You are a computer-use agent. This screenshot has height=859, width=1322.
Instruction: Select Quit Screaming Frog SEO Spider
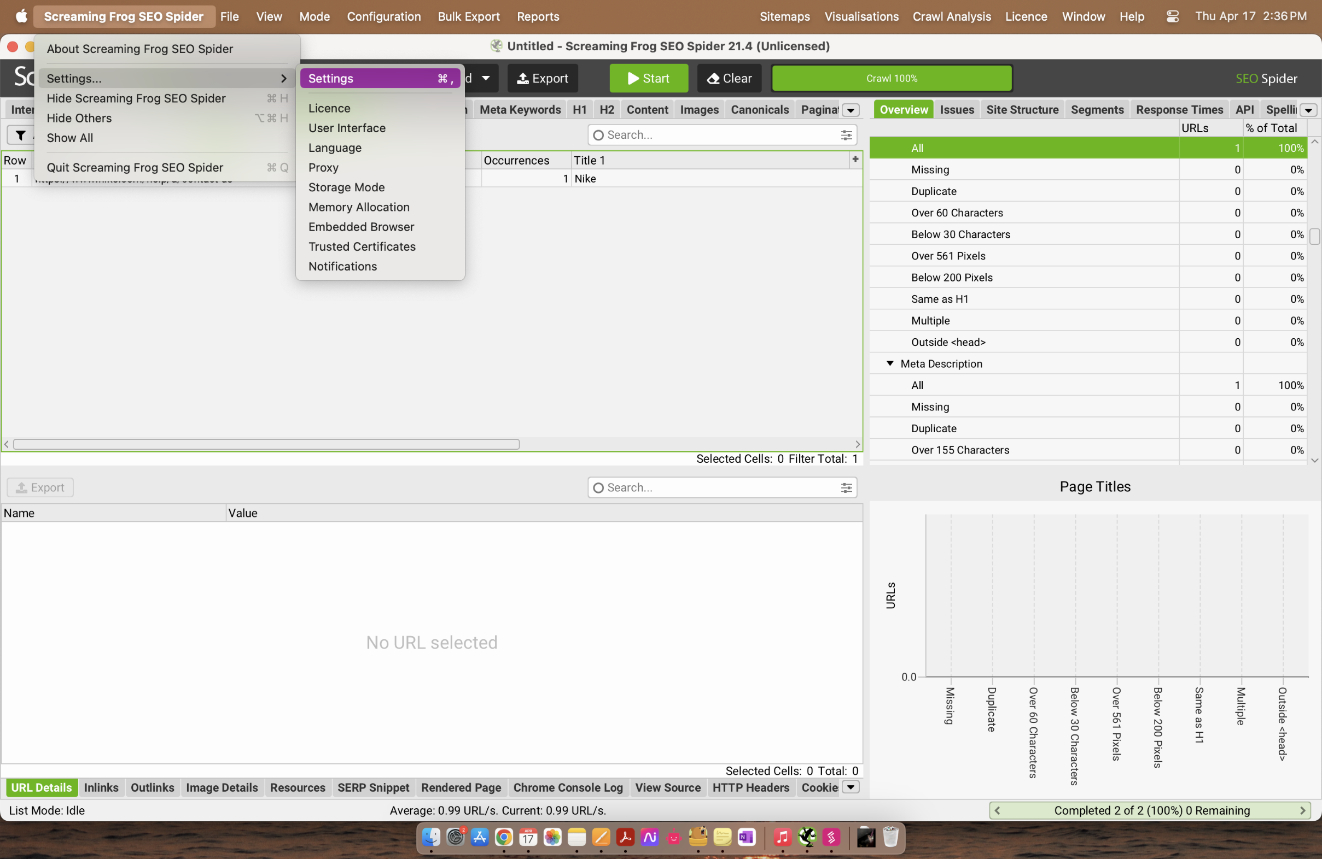(167, 167)
